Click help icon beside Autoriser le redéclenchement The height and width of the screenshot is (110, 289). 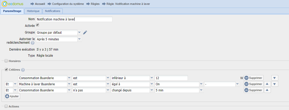tap(33, 43)
